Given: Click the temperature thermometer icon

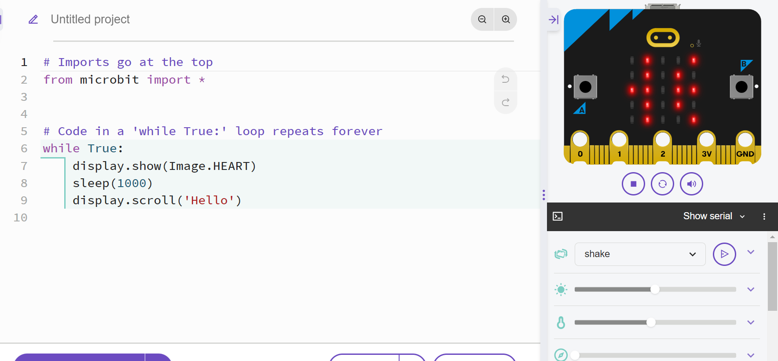Looking at the screenshot, I should click(561, 322).
